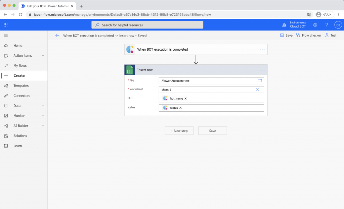This screenshot has width=344, height=209.
Task: Click the Environments globe icon
Action: [284, 25]
